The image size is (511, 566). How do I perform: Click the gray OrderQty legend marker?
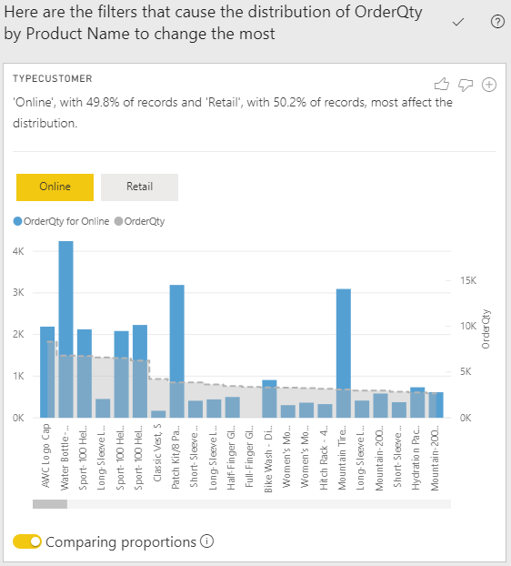118,221
